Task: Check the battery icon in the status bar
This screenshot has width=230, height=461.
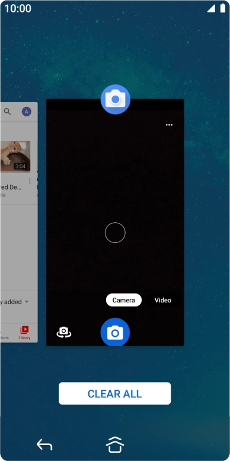Action: tap(223, 8)
